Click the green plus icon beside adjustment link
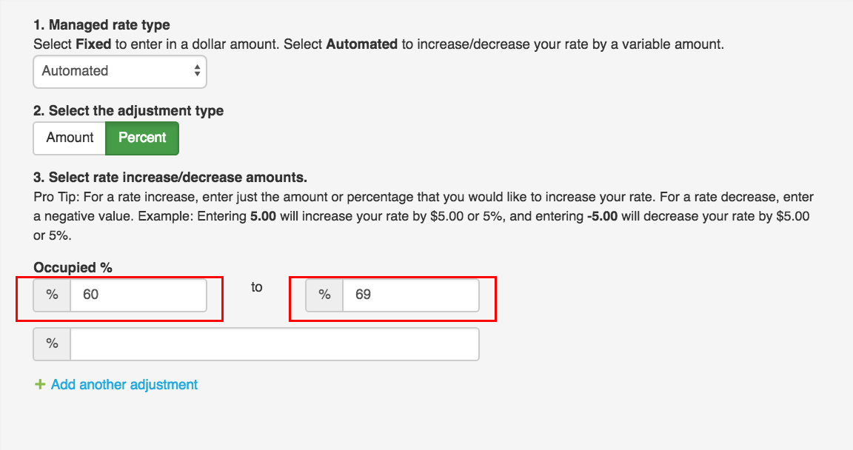This screenshot has height=450, width=853. click(41, 384)
